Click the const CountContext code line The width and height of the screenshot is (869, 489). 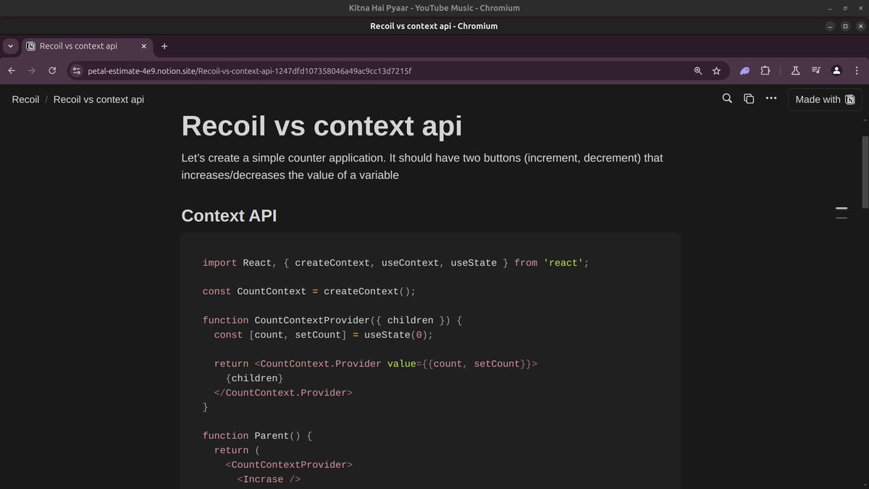click(x=309, y=291)
